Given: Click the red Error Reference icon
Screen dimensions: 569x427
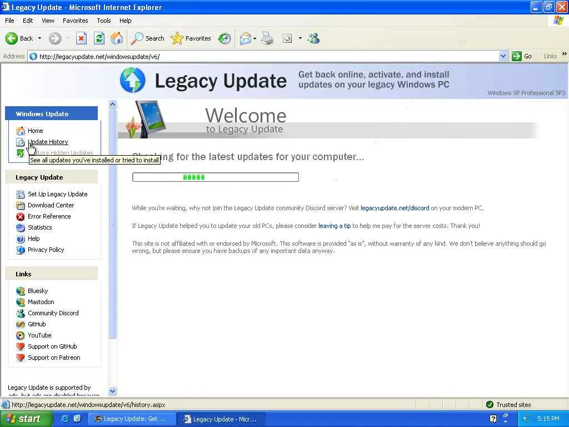Looking at the screenshot, I should pos(21,217).
